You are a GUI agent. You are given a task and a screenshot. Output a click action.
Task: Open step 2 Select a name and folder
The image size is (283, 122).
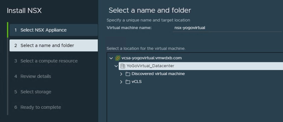(47, 45)
